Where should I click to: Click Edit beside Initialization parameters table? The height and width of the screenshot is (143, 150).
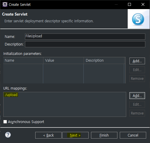(137, 70)
